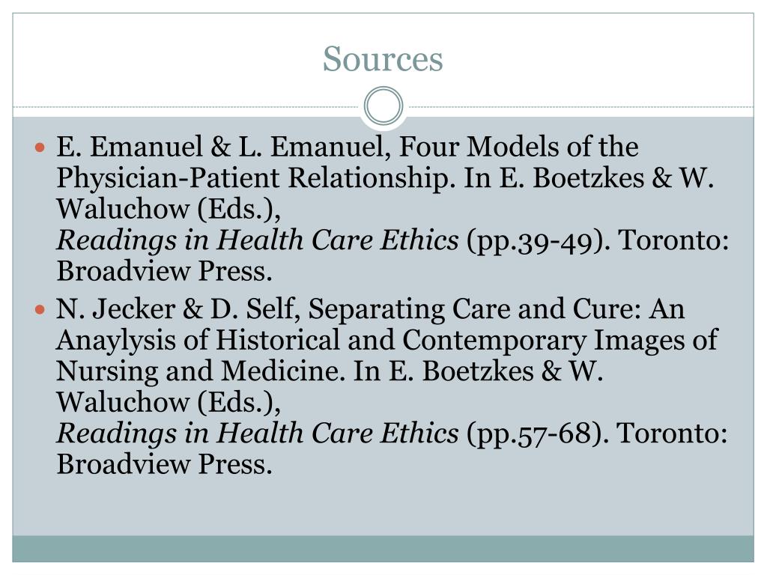Image resolution: width=767 pixels, height=575 pixels.
Task: Click second 'Broadview Press.' publisher text
Action: [164, 464]
